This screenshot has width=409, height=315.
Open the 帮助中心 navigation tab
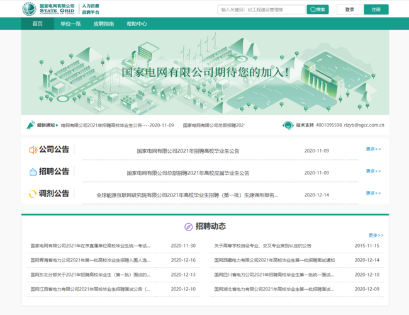click(x=137, y=24)
